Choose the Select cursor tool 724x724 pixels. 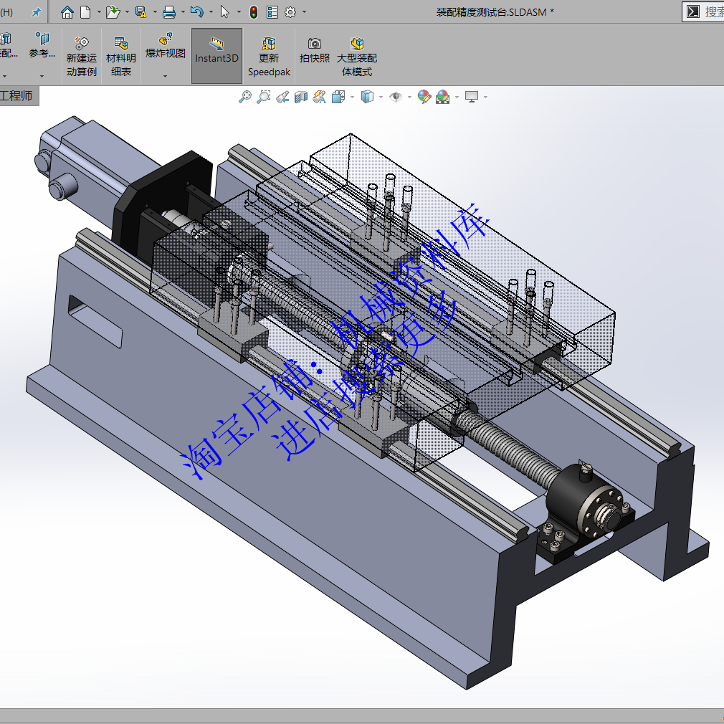coord(225,12)
